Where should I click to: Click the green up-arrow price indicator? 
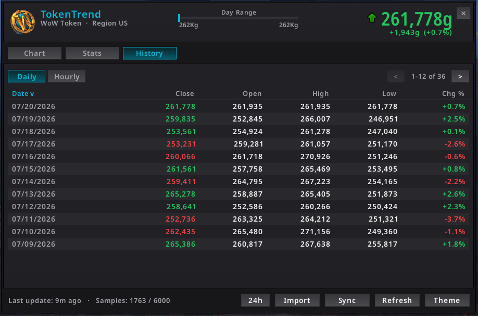point(372,18)
